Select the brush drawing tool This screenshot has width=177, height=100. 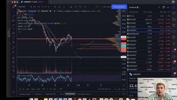[x=14, y=25]
